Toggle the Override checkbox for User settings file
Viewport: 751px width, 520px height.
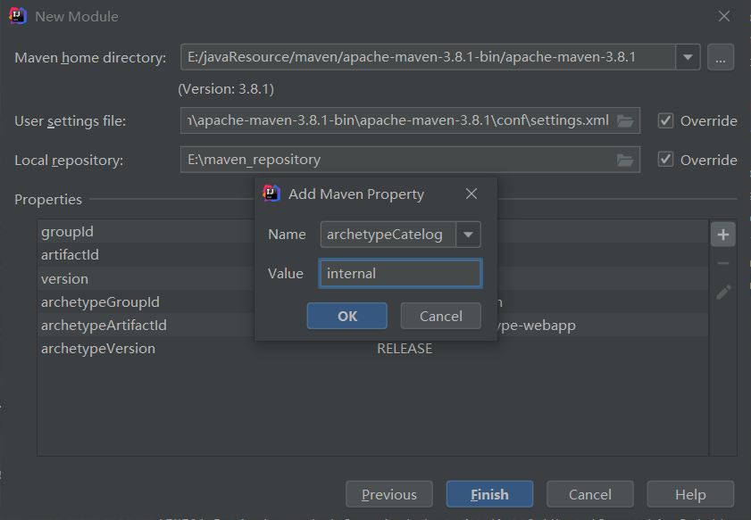[665, 120]
